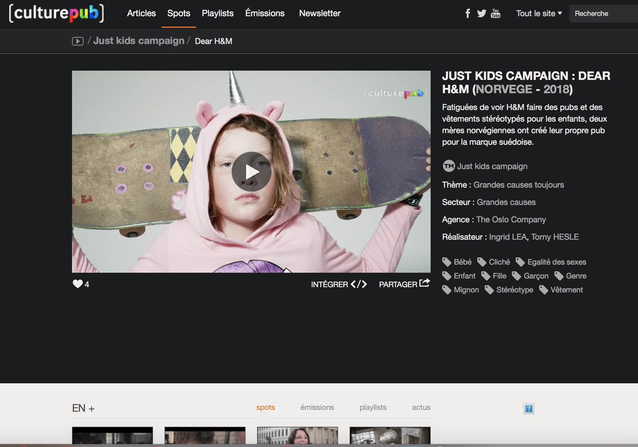
Task: Click the tag icon beside Egalité des sexes
Action: (x=520, y=262)
